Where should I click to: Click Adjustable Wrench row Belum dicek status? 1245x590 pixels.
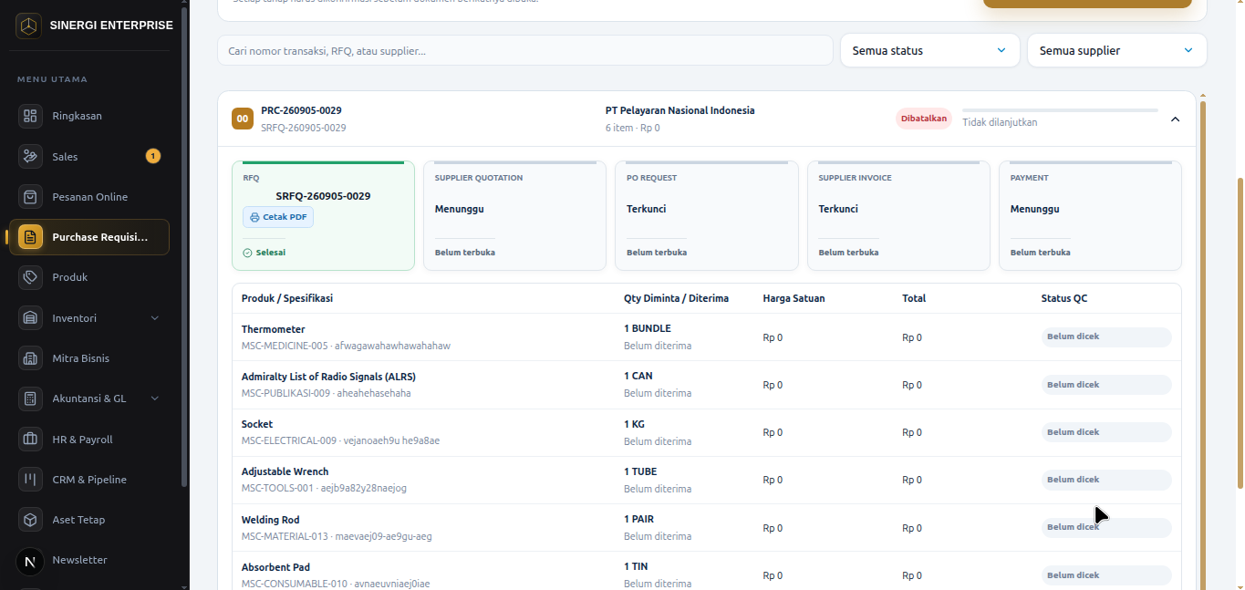pyautogui.click(x=1106, y=480)
